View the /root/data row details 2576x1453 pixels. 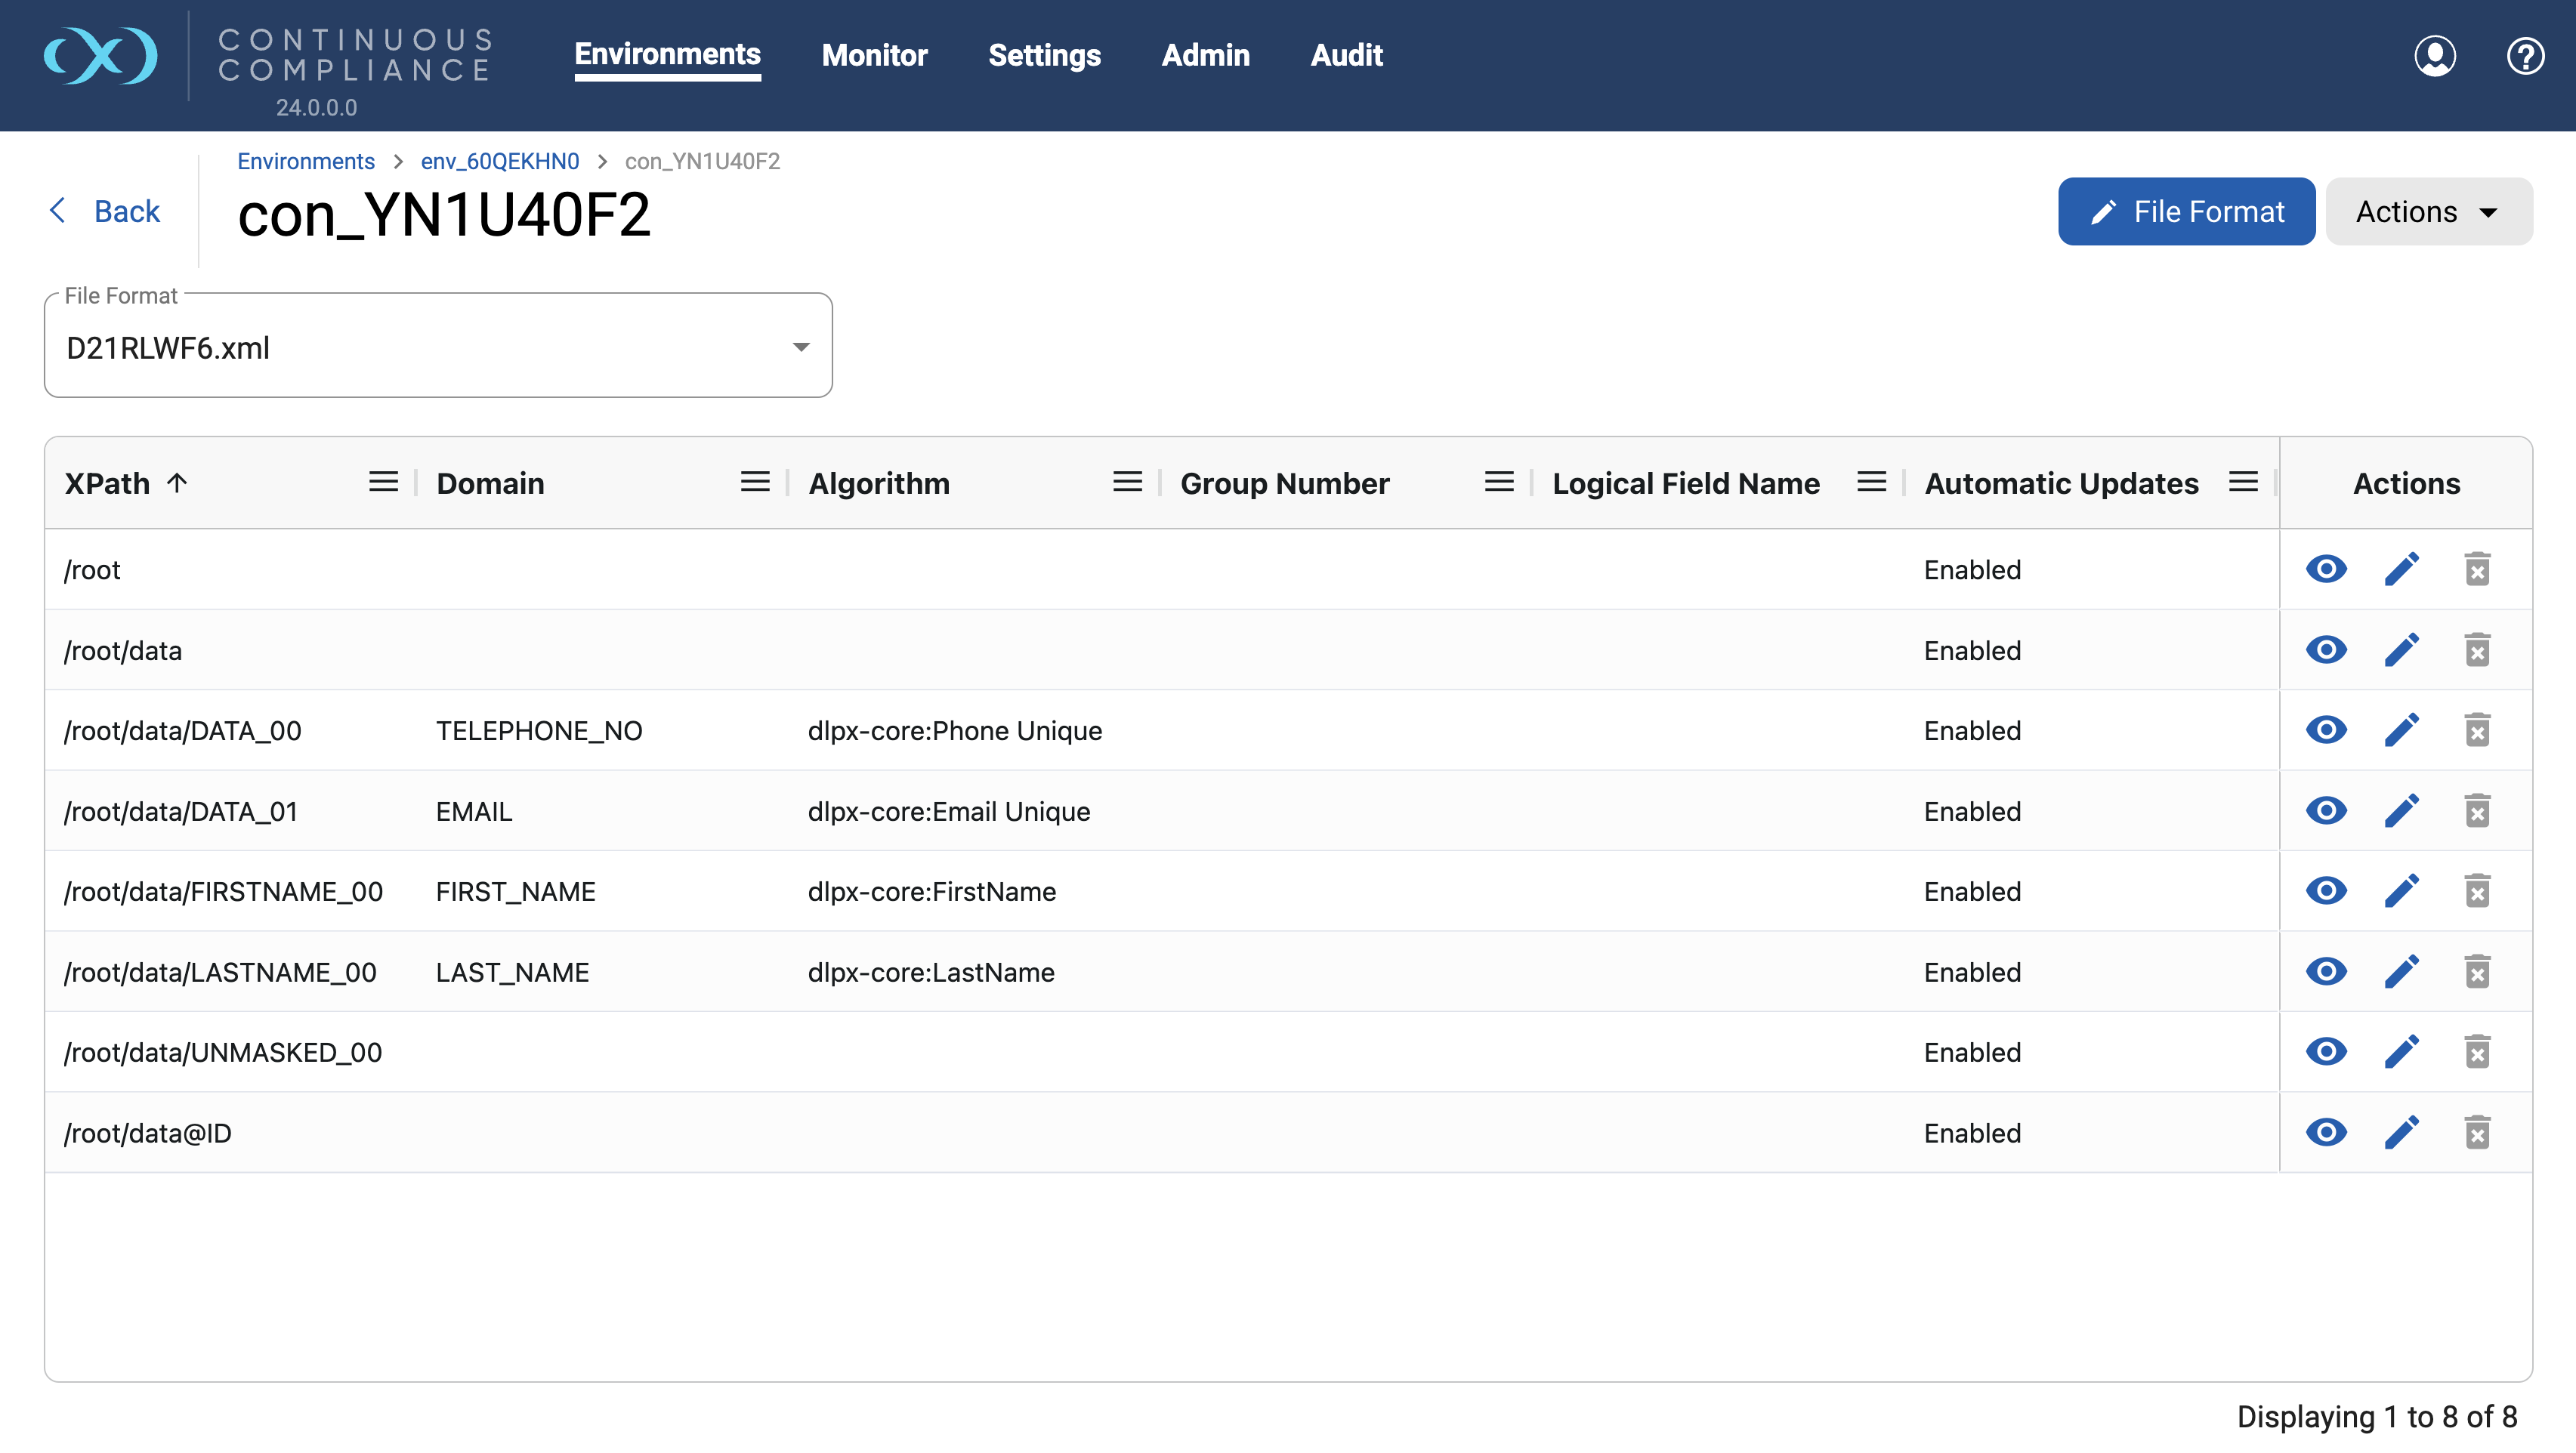tap(2326, 650)
